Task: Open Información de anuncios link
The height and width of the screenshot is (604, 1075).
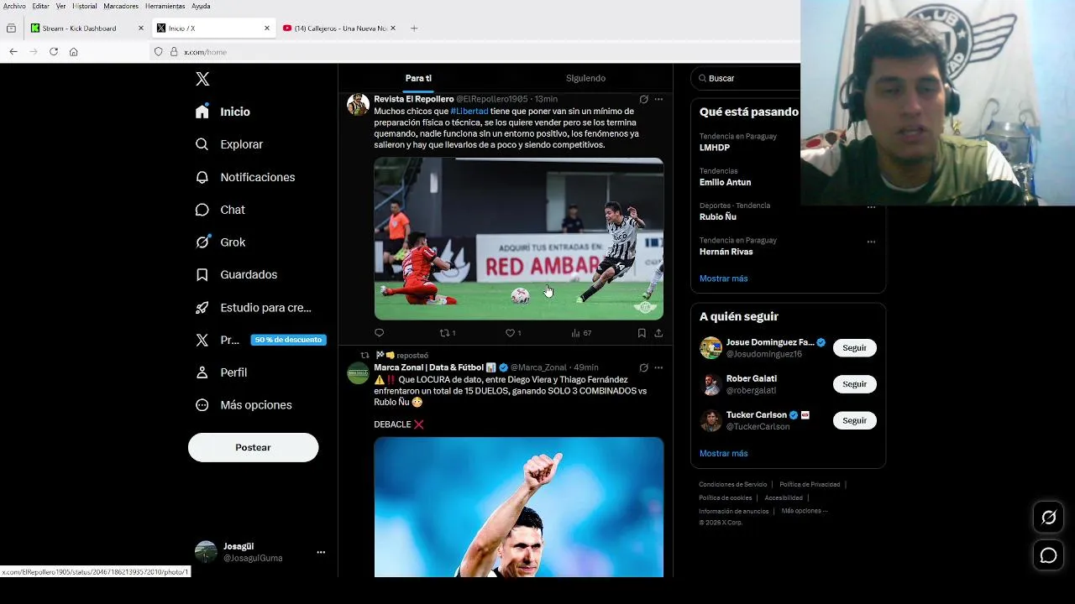Action: click(x=733, y=512)
